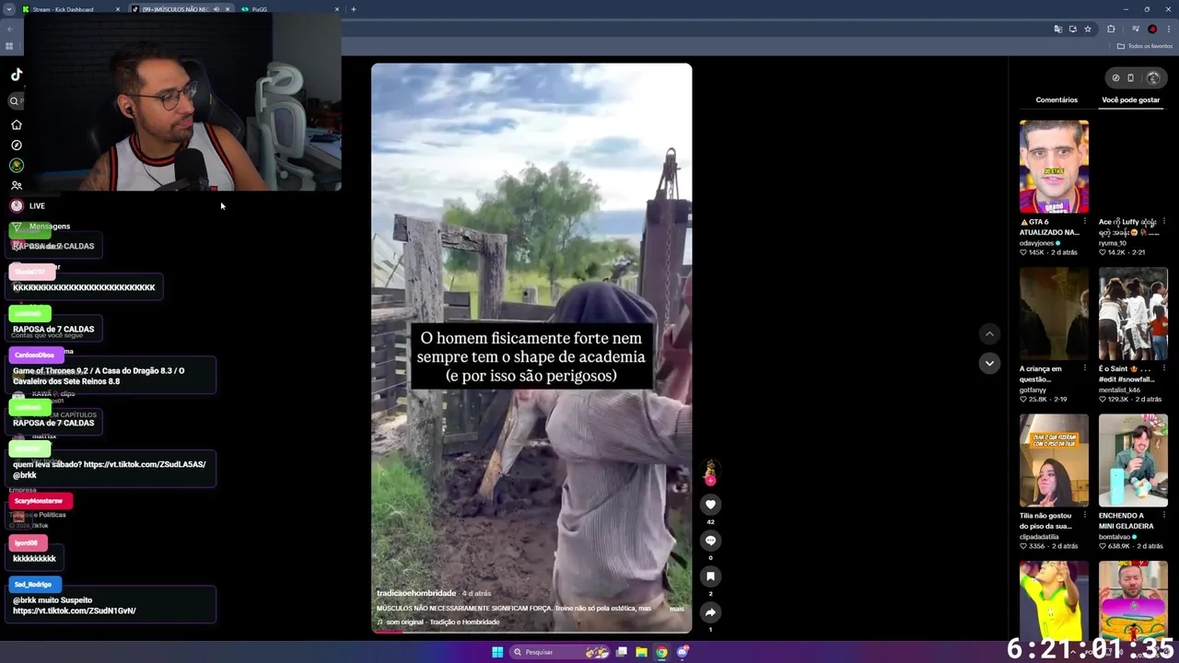Open the Following people icon
The image size is (1179, 663).
tap(16, 185)
